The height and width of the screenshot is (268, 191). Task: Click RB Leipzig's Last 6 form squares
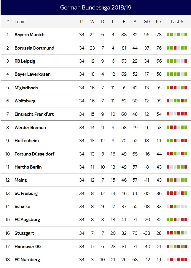(177, 61)
